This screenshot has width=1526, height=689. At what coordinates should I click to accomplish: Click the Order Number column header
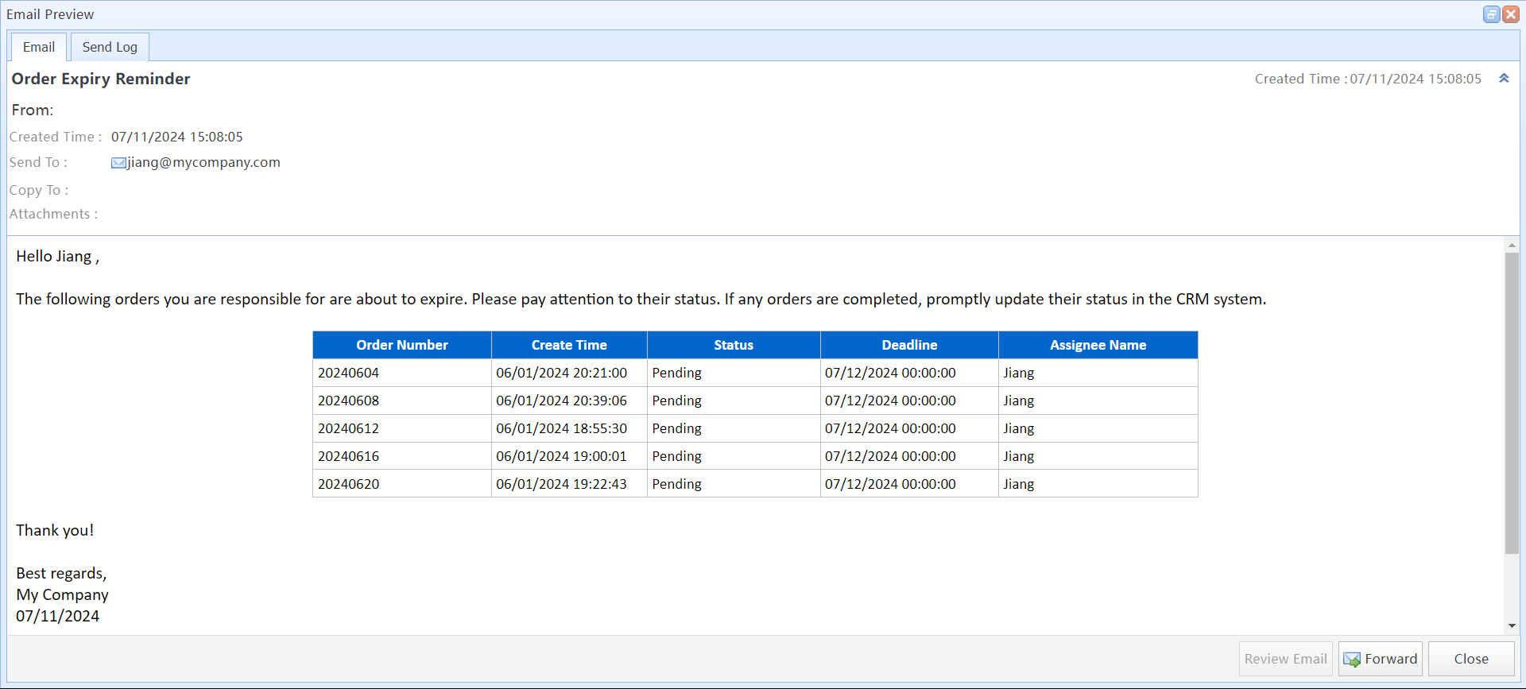point(402,345)
